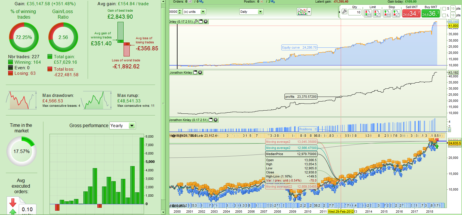Click the first Limit order icon

point(368,13)
